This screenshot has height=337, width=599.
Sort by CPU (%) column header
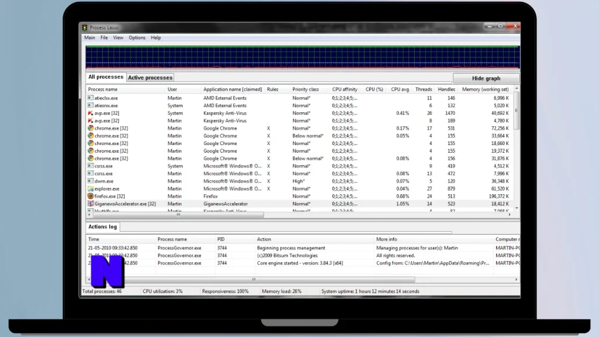coord(374,90)
